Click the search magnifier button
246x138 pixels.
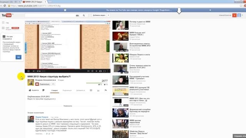point(84,15)
